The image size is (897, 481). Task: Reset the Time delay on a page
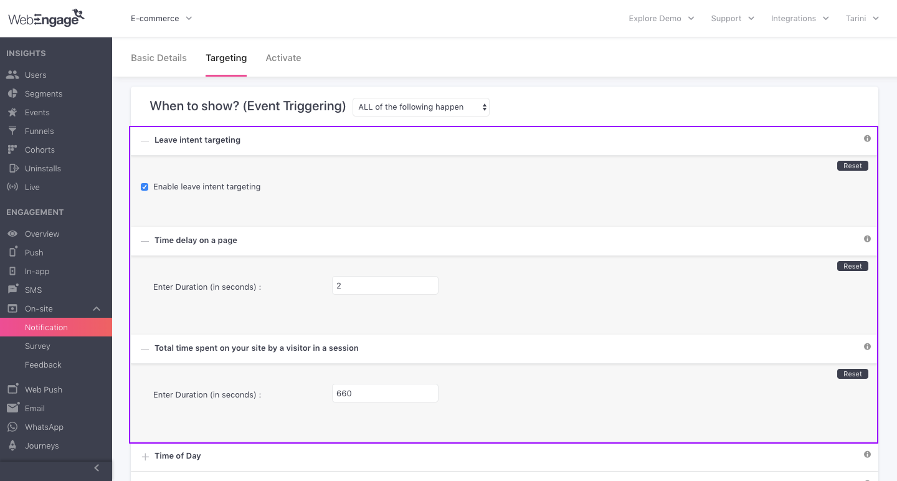(x=853, y=266)
